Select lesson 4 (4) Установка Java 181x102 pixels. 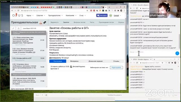click(29, 68)
